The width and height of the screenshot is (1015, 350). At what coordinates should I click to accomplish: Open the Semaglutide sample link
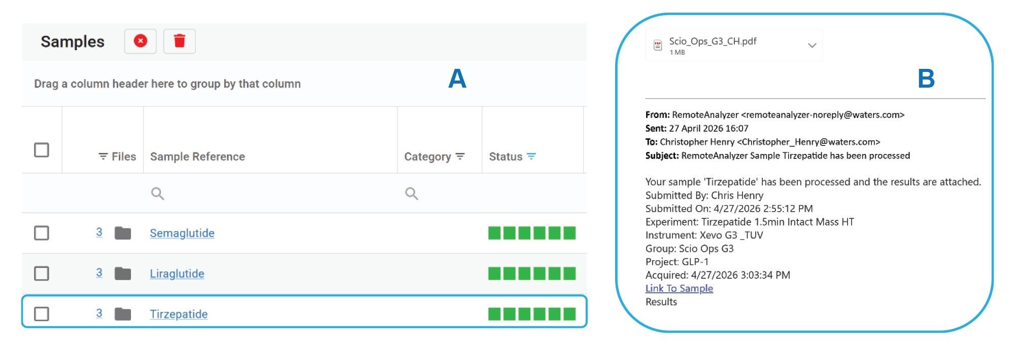[x=182, y=233]
